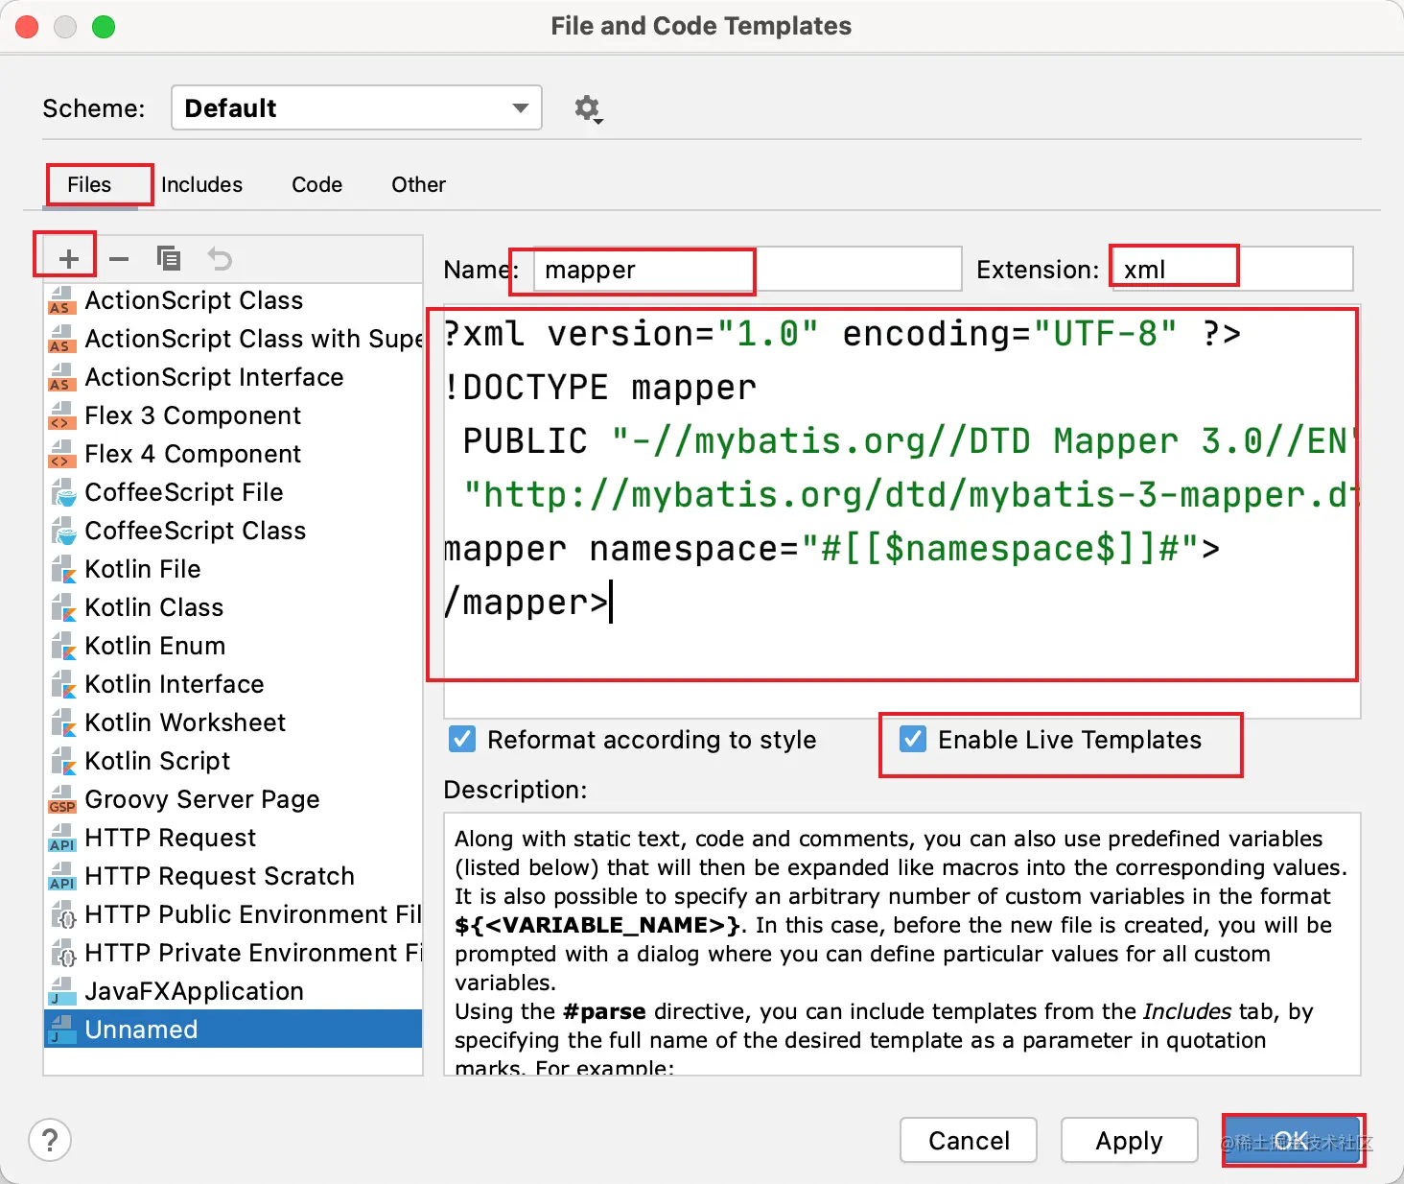The height and width of the screenshot is (1184, 1404).
Task: Click the CoffeeScript File icon
Action: 62,492
